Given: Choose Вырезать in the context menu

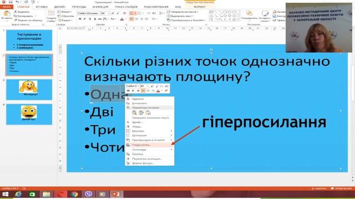Looking at the screenshot, I should click(x=149, y=99).
